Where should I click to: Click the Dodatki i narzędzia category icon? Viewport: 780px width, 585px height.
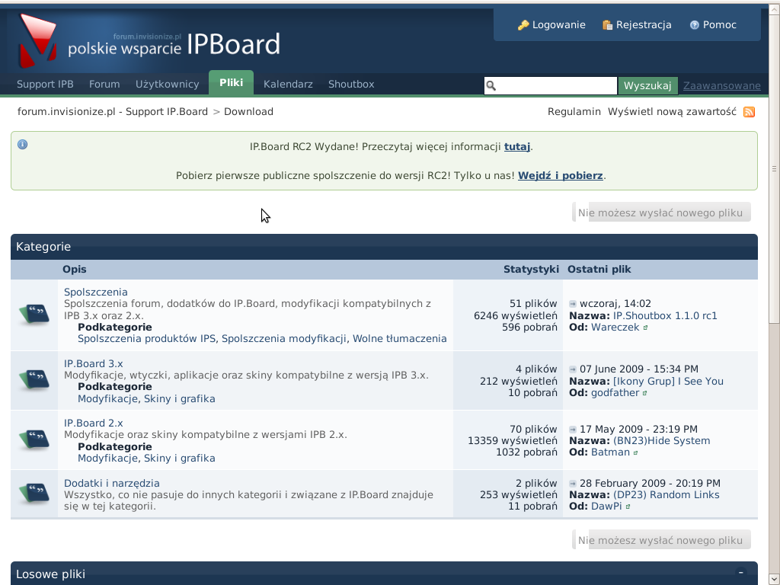34,494
